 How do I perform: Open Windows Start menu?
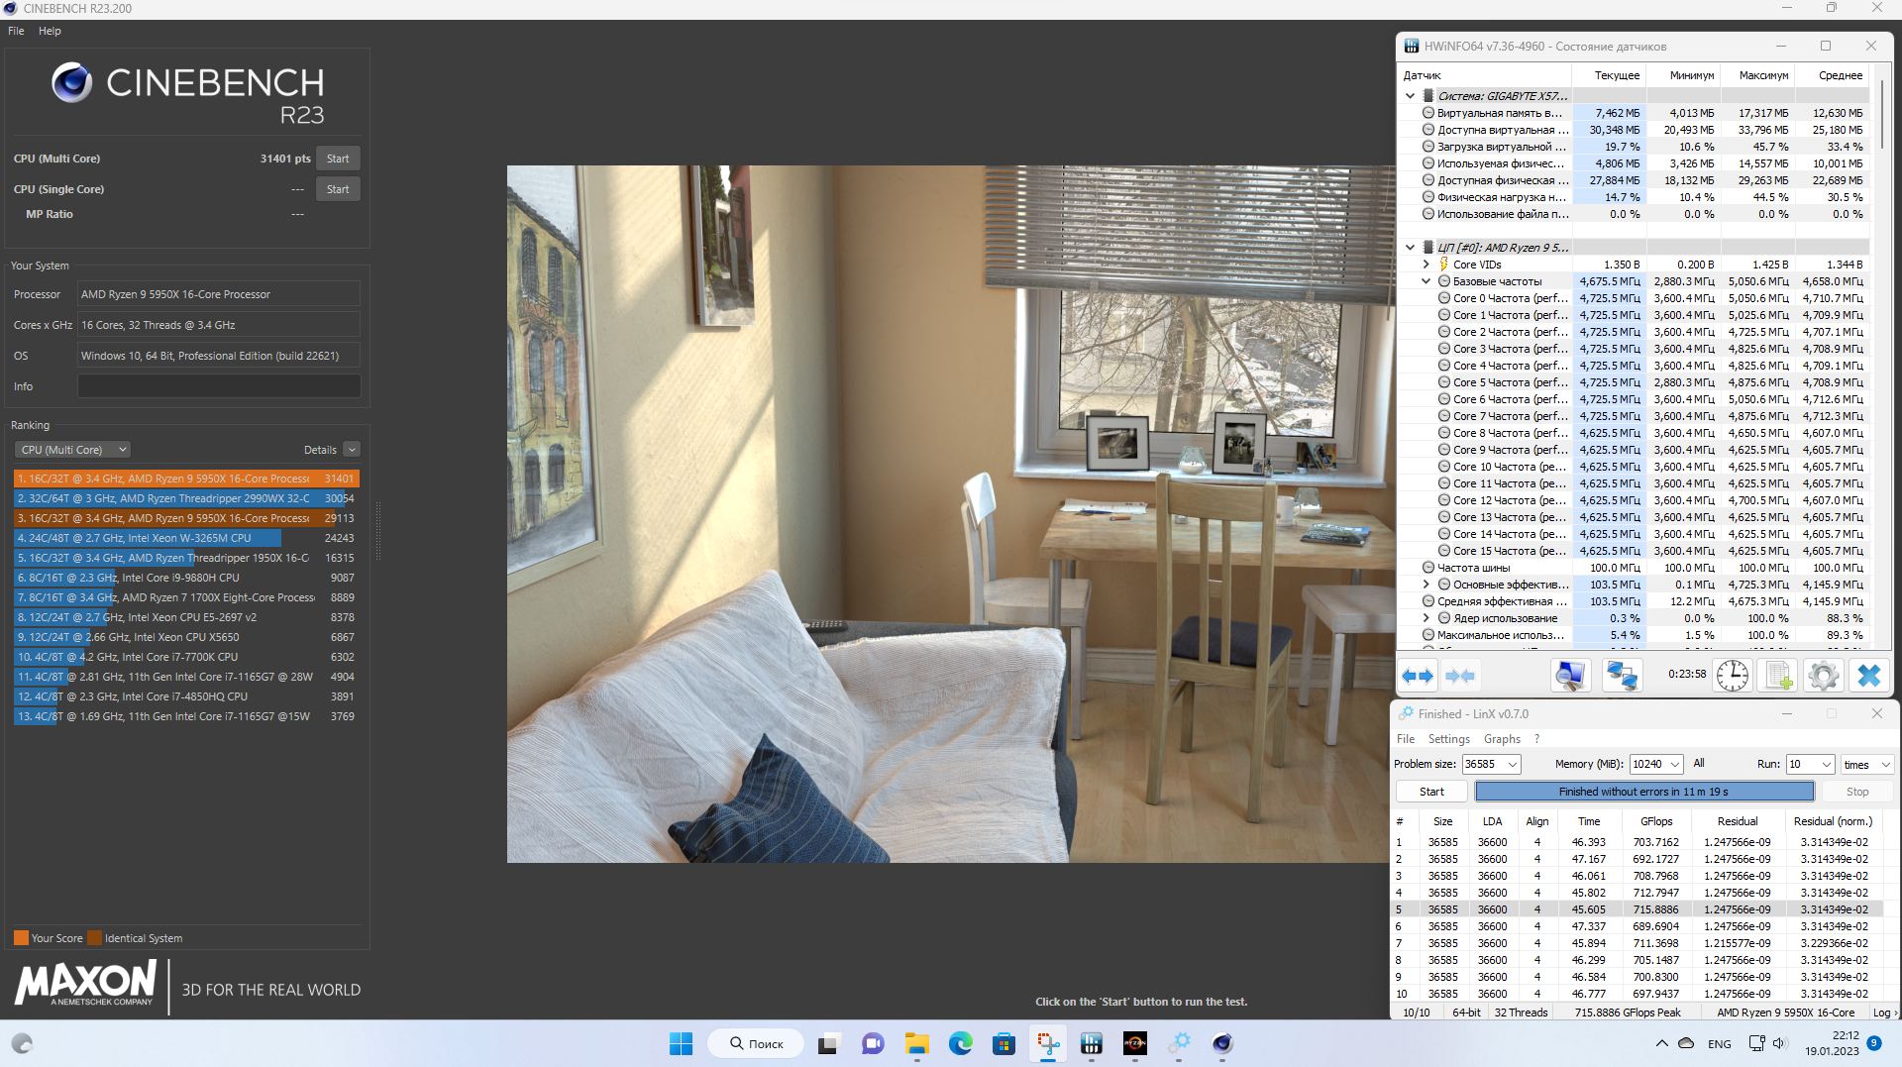[x=682, y=1043]
